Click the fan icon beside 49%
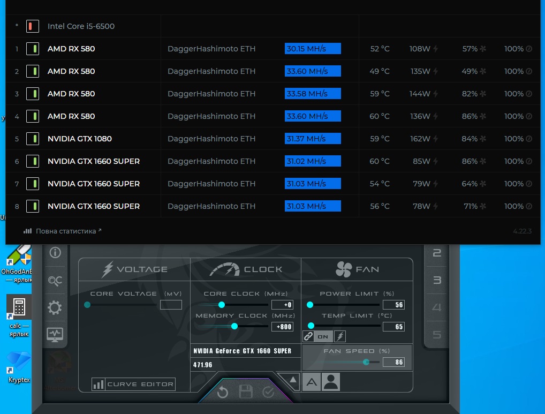The height and width of the screenshot is (414, 545). [483, 71]
